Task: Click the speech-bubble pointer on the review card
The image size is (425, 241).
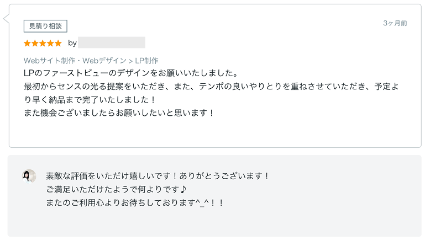Action: click(x=7, y=19)
